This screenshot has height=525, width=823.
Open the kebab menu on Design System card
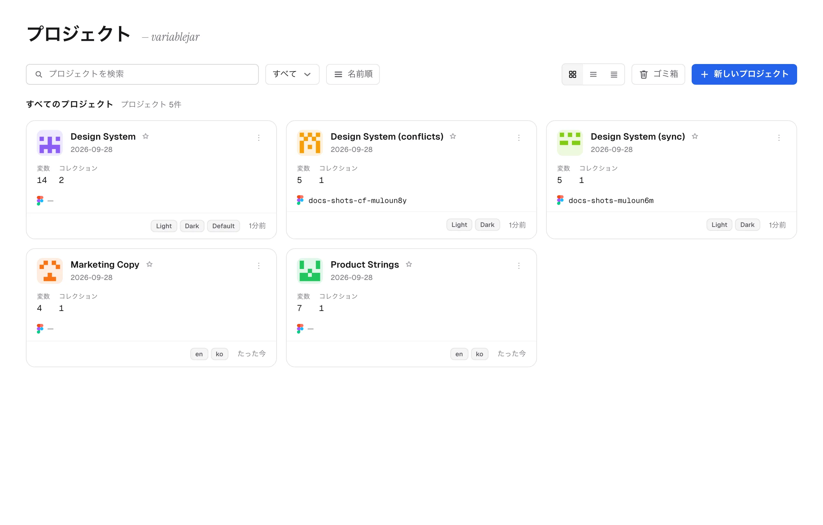pos(259,138)
